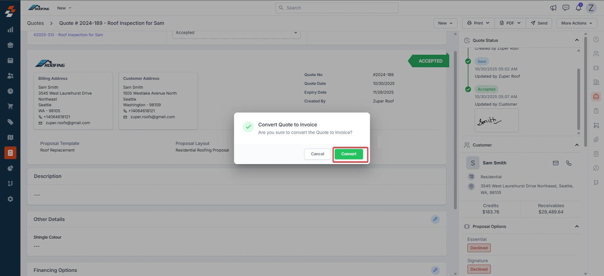Open the history clock rail icon

coord(596,168)
